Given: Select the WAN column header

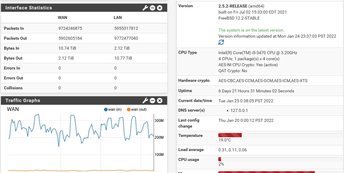Looking at the screenshot, I should pos(63,17).
